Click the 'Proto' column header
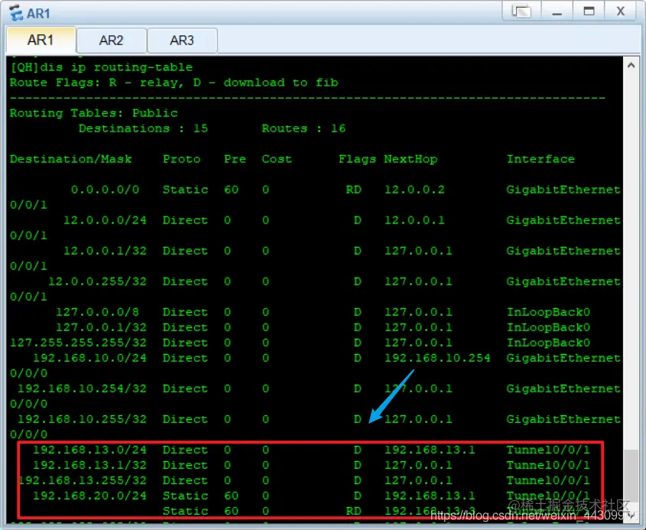 tap(182, 159)
